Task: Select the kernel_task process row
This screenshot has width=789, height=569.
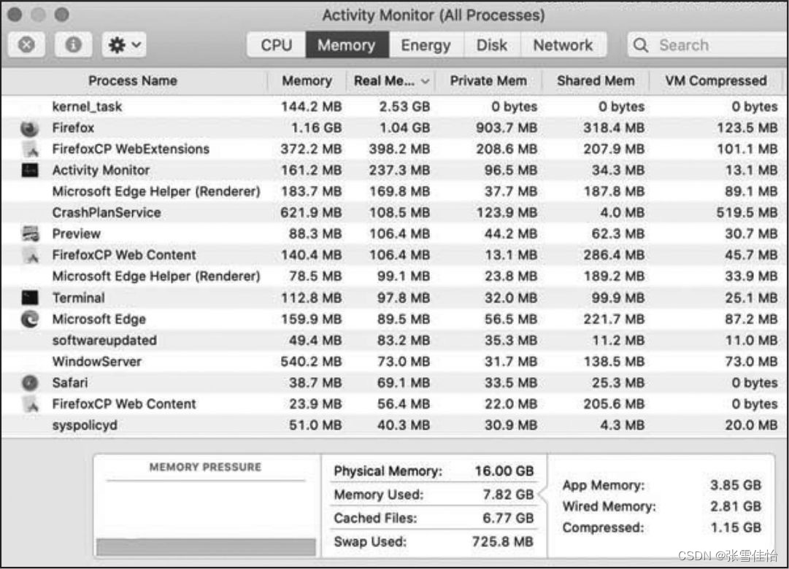Action: click(393, 107)
